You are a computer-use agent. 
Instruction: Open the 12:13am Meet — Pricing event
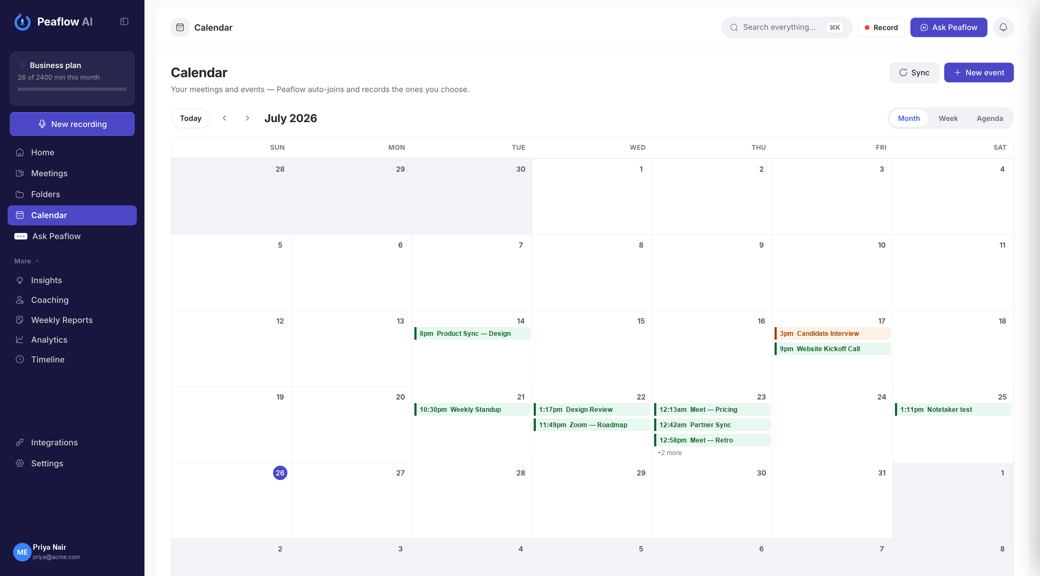tap(712, 410)
